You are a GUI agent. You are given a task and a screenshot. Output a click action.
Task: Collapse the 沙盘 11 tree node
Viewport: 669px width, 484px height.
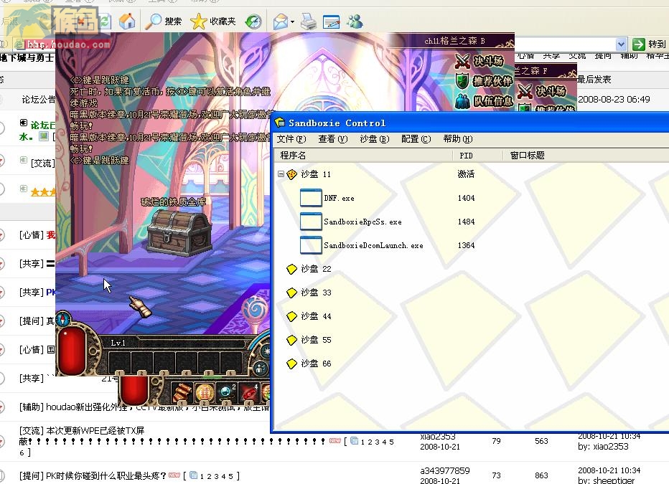(281, 174)
